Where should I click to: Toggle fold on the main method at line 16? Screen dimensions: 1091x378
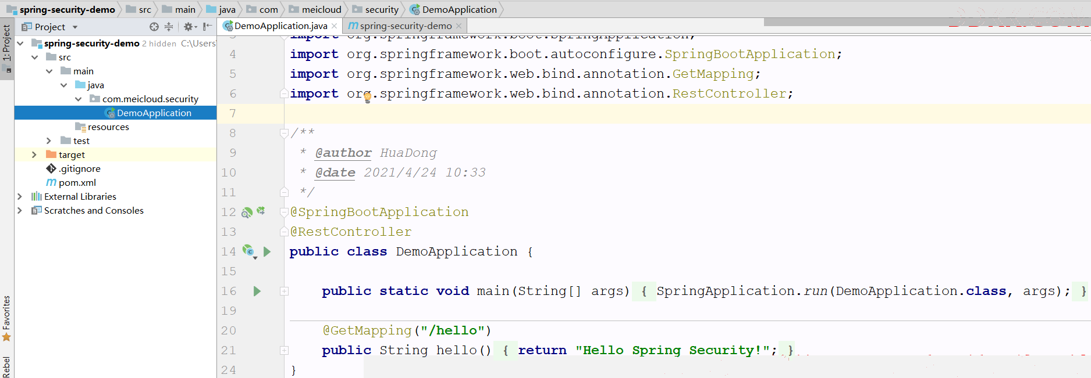[285, 291]
